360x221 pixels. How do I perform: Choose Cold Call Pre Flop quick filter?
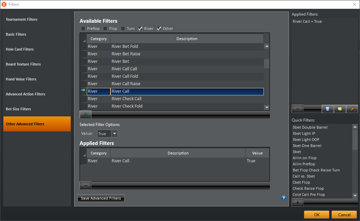coord(309,195)
